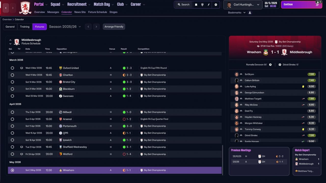Select the Charlton fixture radio button
This screenshot has width=326, height=183.
(12, 75)
